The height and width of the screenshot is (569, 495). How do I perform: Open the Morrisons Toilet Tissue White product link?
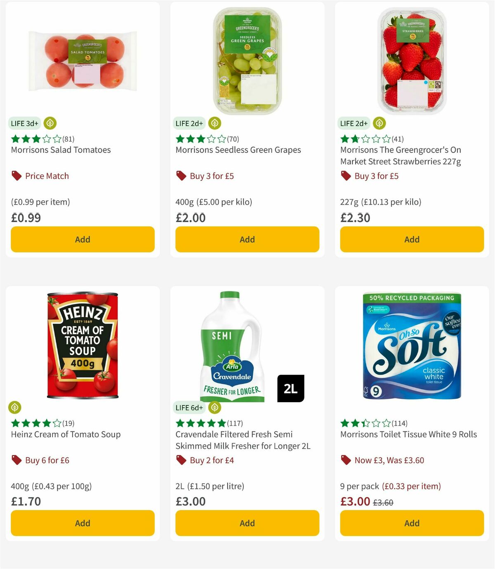408,434
